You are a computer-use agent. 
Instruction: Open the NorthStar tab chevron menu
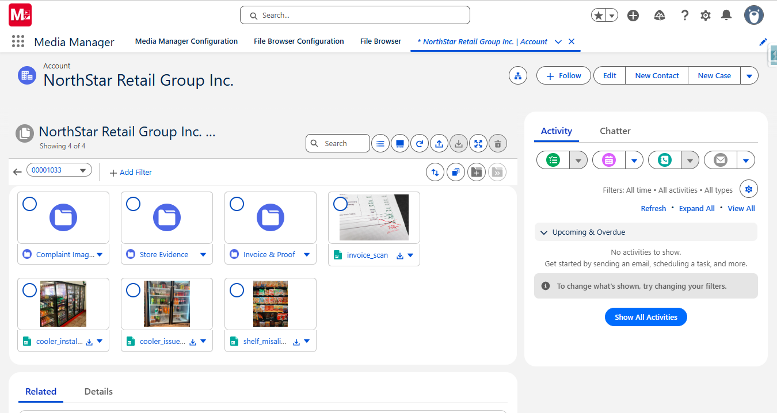point(558,41)
